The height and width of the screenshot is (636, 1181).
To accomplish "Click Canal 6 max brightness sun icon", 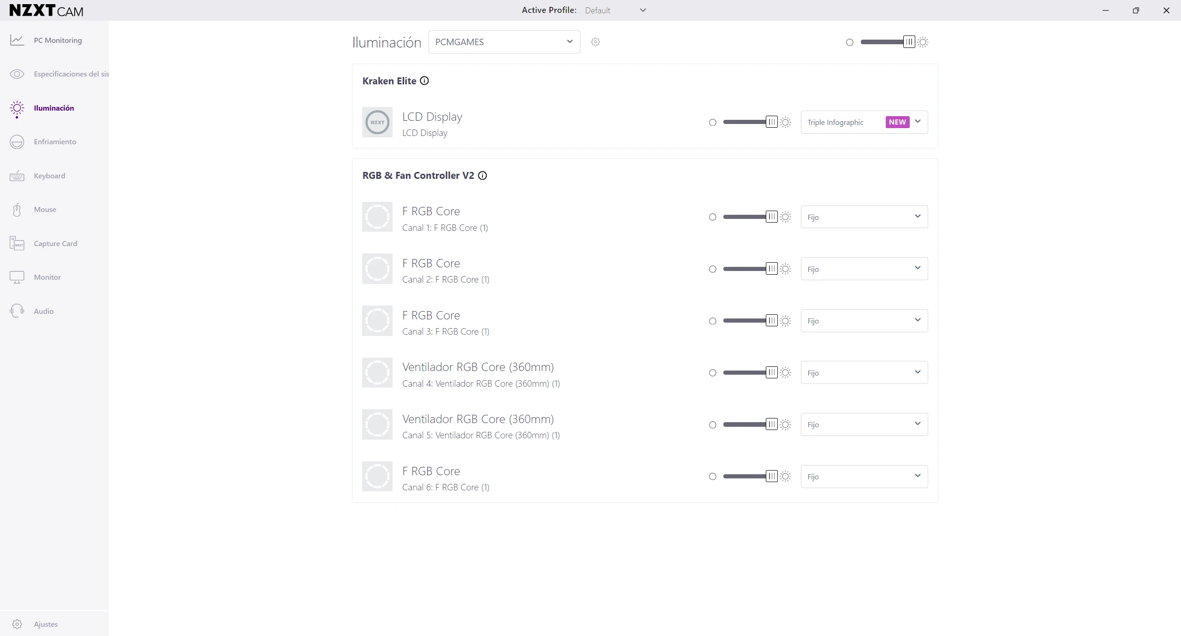I will tap(786, 477).
